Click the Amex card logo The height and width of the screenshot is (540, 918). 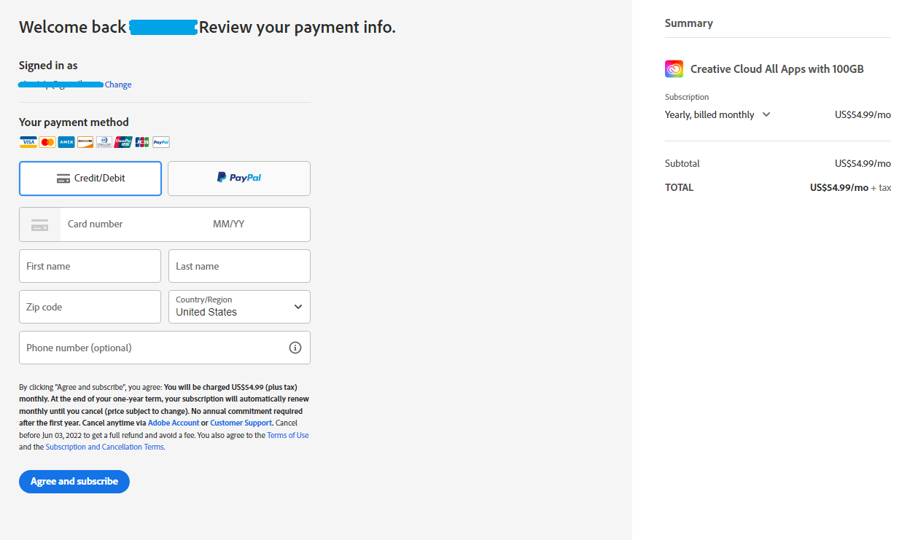(66, 142)
